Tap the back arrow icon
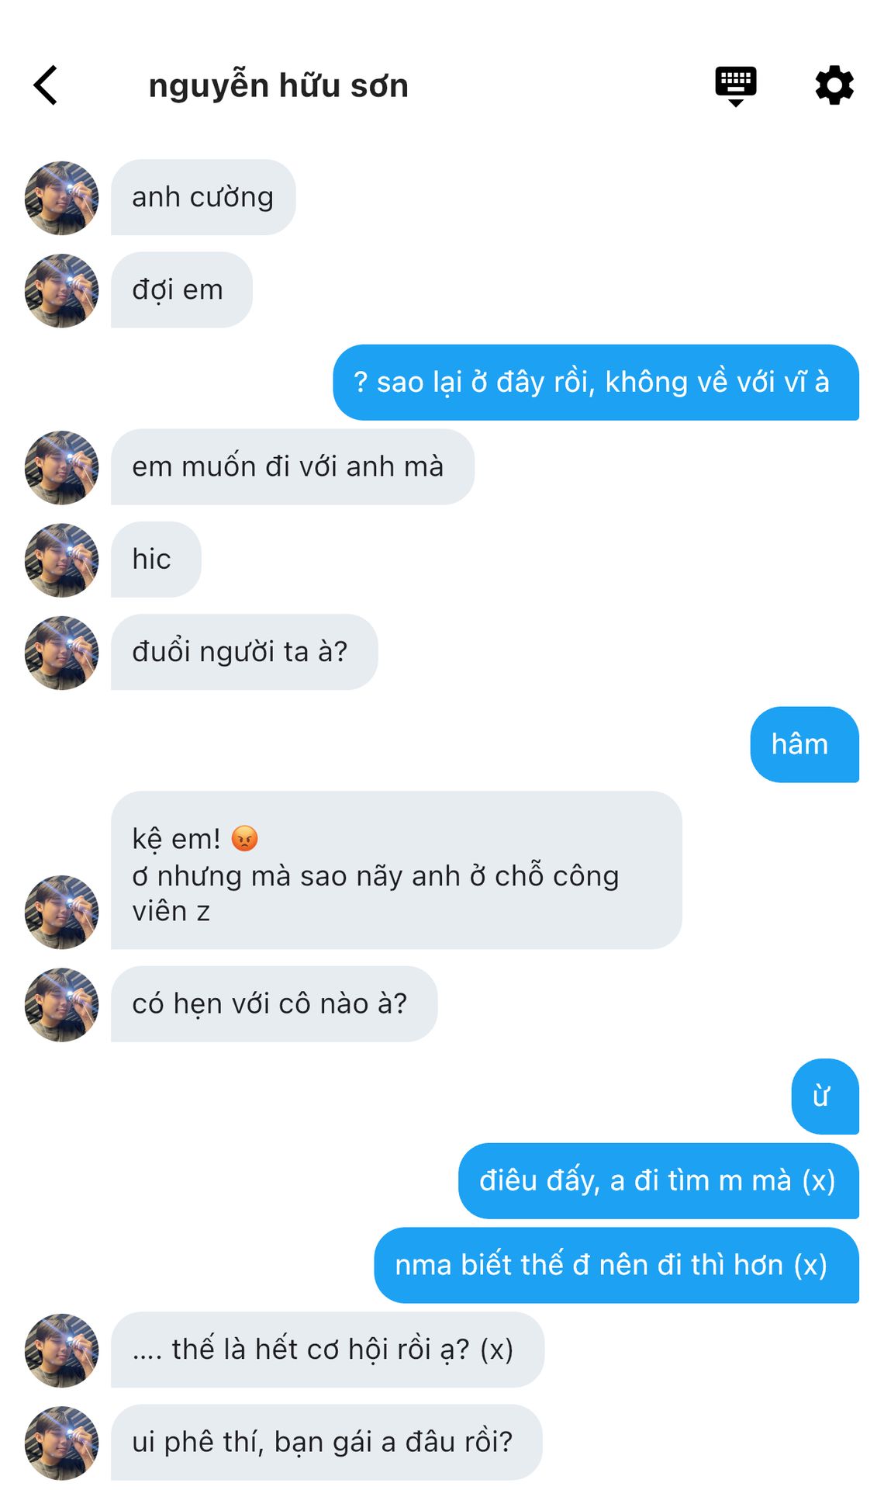Image resolution: width=884 pixels, height=1490 pixels. (46, 85)
